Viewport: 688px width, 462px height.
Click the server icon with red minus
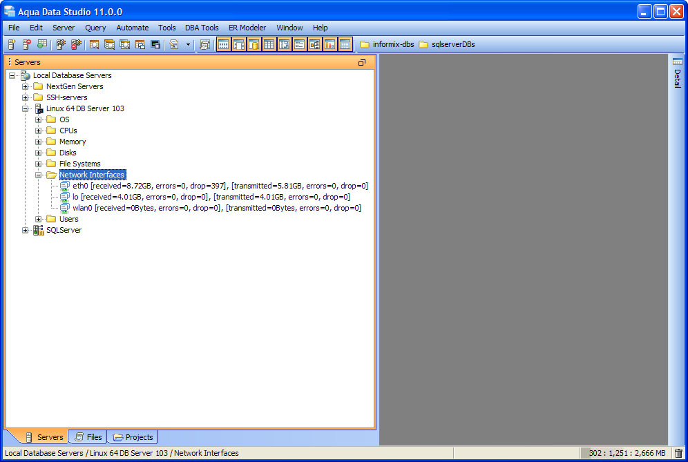[27, 44]
